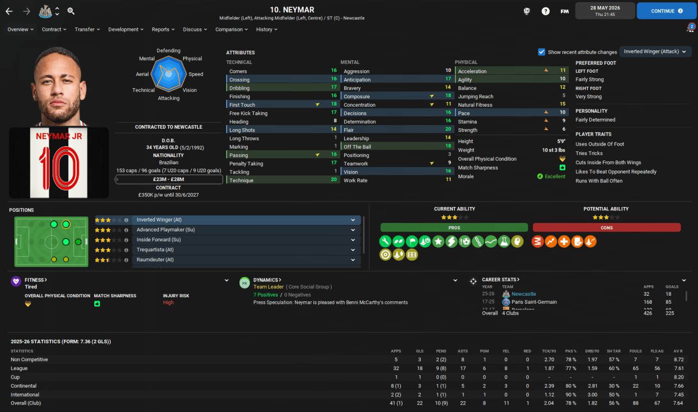The width and height of the screenshot is (698, 412).
Task: Open the Newcastle team link in Career Stats
Action: click(x=523, y=294)
